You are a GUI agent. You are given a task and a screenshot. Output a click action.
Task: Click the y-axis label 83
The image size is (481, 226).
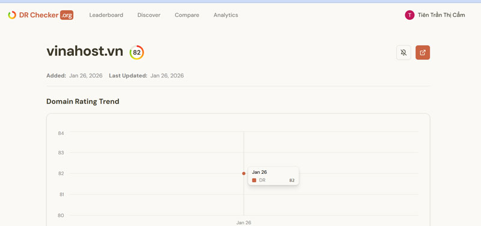pyautogui.click(x=61, y=153)
